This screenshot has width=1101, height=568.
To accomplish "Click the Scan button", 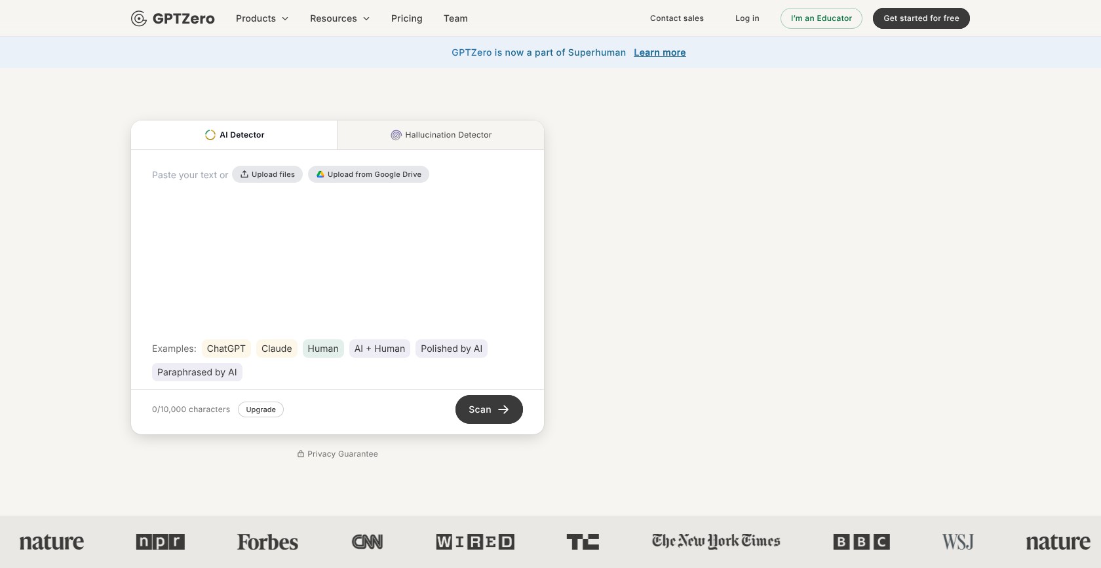I will click(x=489, y=409).
